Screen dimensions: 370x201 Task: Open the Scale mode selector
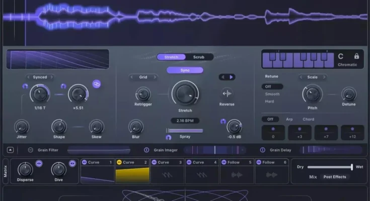[x=312, y=77]
